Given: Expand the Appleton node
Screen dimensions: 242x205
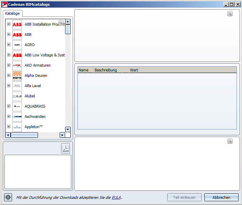Looking at the screenshot, I should tap(9, 126).
